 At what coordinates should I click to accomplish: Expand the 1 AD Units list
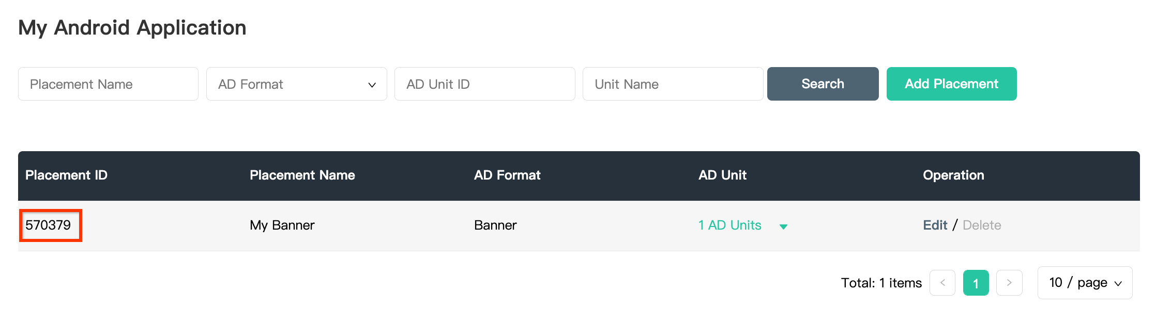[x=729, y=225]
